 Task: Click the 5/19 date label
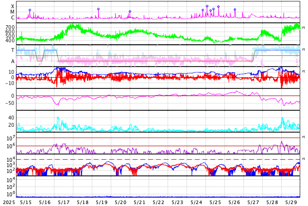[102, 202]
